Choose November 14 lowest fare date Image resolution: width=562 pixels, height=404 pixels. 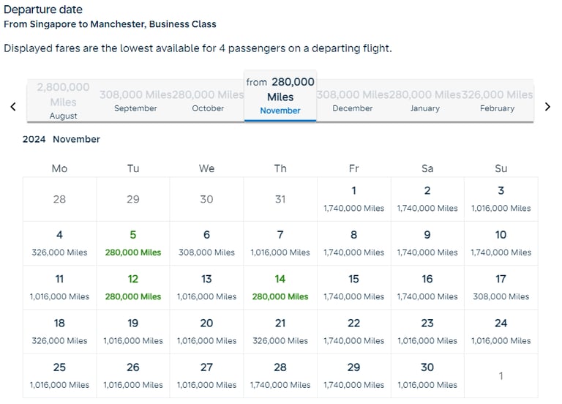(x=280, y=287)
